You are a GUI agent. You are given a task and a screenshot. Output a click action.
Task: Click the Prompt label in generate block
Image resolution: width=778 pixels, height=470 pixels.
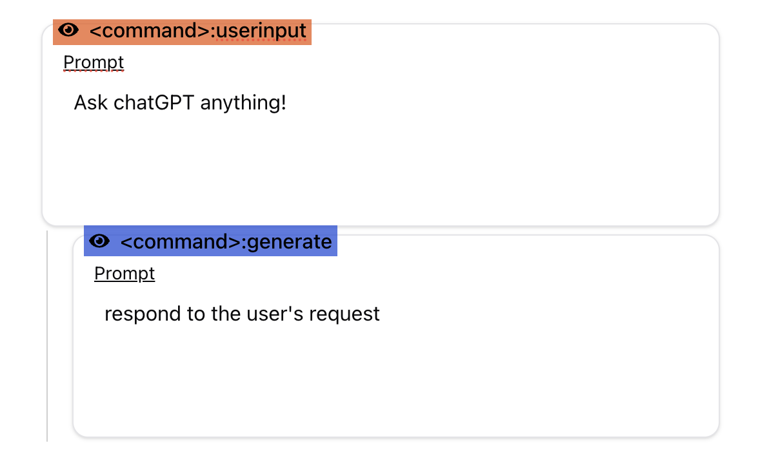(125, 274)
